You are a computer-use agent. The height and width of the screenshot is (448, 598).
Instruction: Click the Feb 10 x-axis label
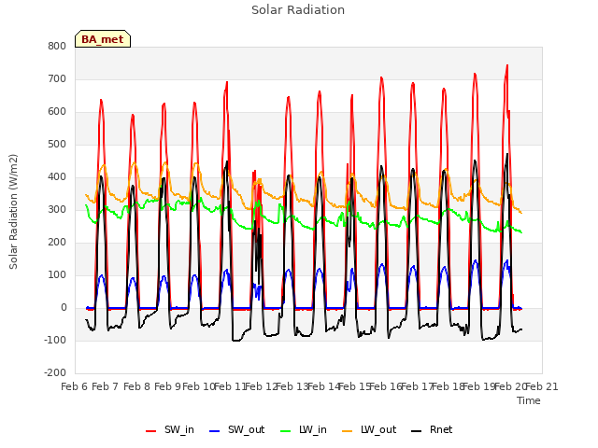click(x=199, y=386)
